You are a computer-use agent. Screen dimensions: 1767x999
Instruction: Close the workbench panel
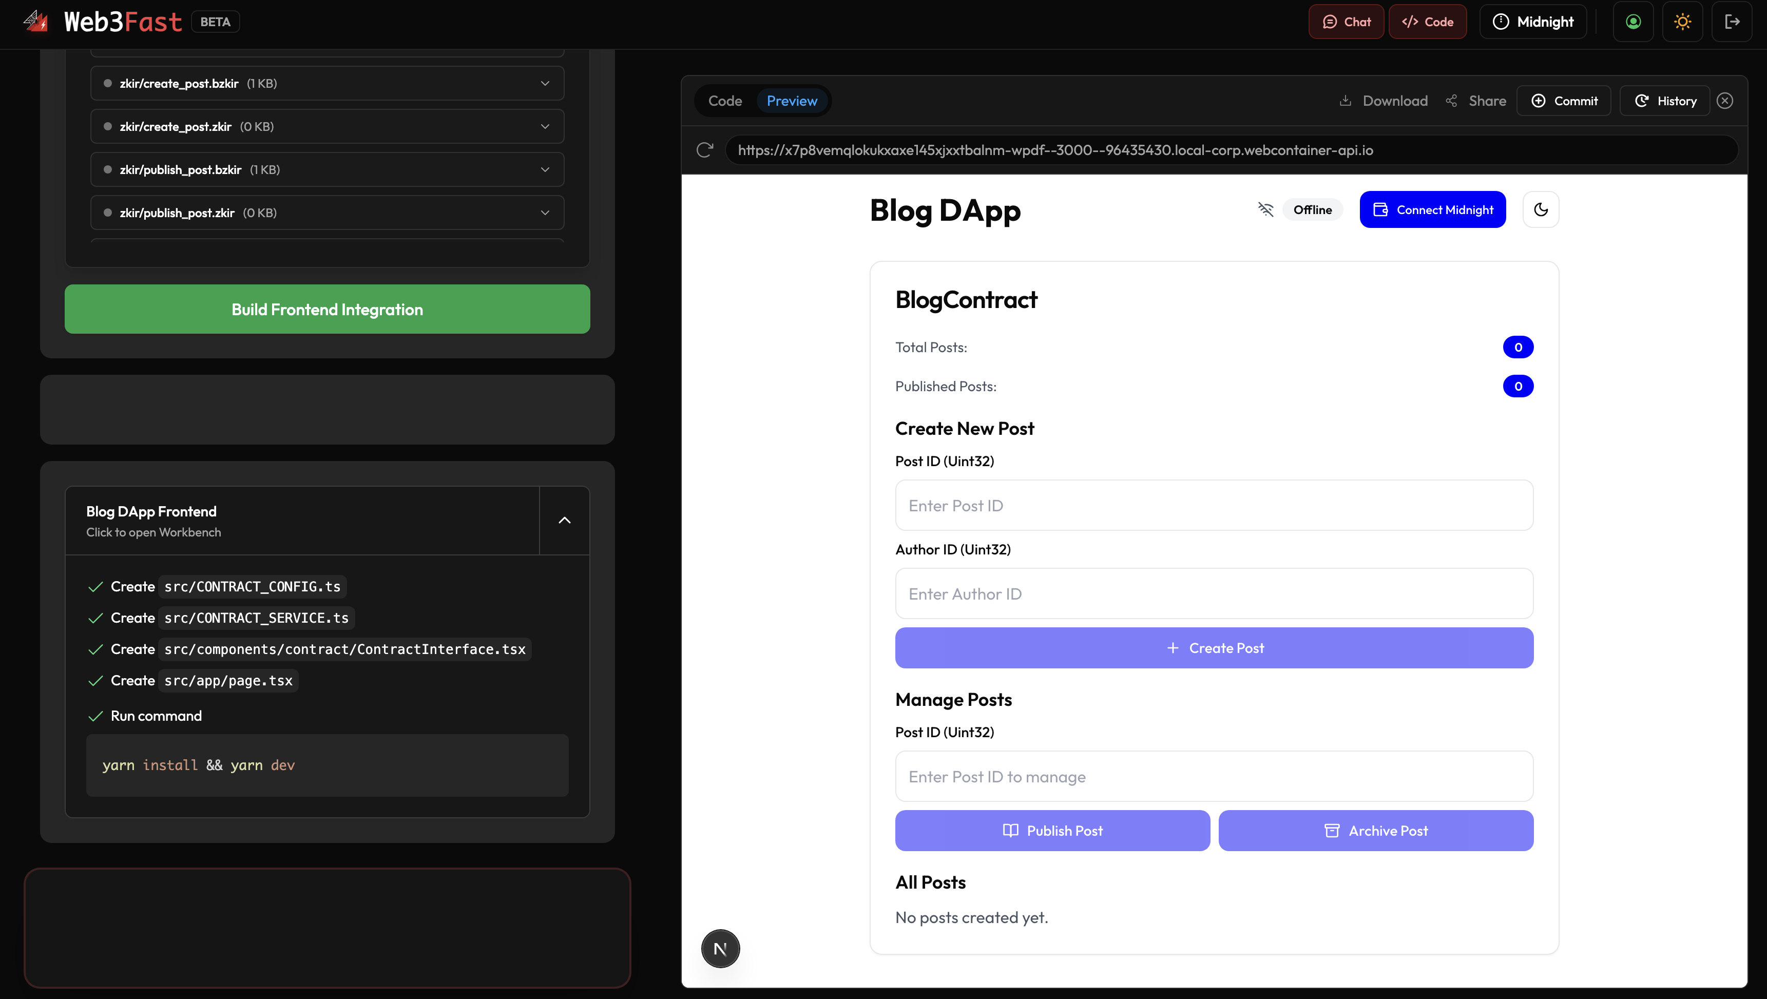pyautogui.click(x=1724, y=101)
